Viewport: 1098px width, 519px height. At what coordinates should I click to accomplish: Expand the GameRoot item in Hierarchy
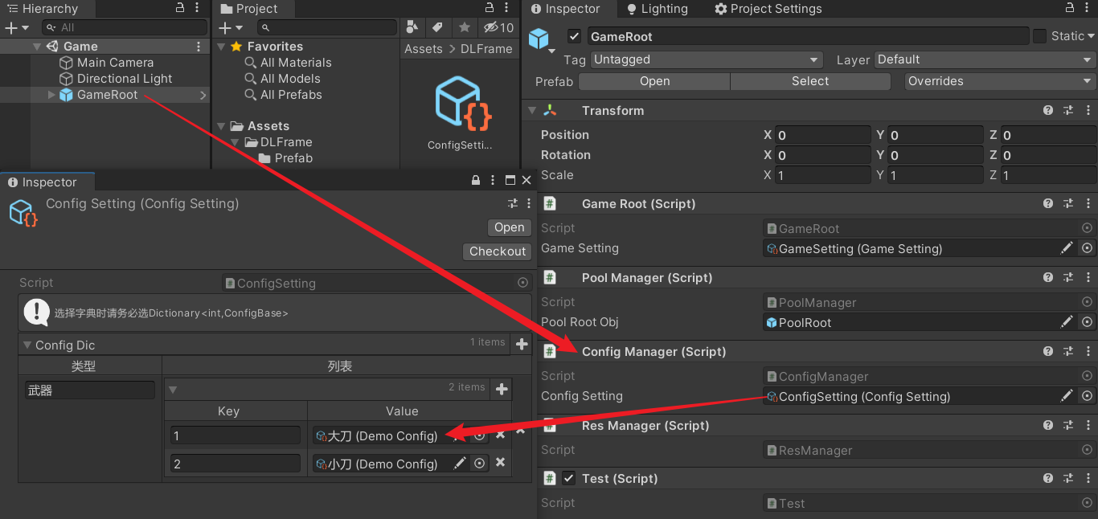[x=52, y=95]
